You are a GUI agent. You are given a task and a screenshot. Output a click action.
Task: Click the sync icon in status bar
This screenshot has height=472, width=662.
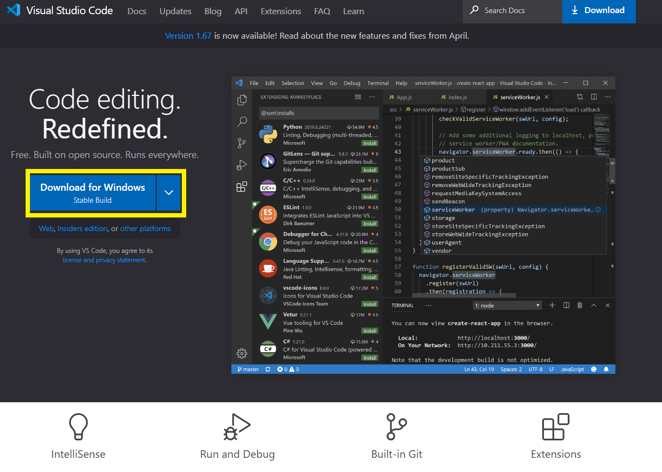(x=268, y=369)
